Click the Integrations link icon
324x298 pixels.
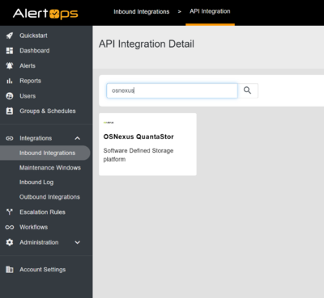tap(10, 138)
